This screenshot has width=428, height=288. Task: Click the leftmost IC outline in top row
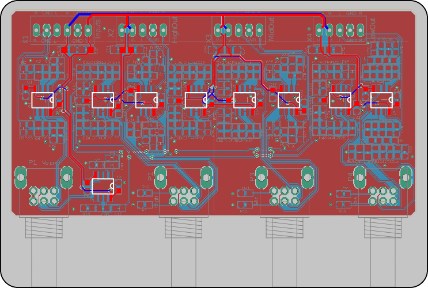pos(42,100)
